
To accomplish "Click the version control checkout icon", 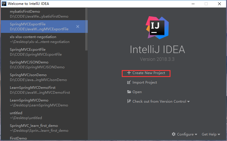I will tap(129, 101).
